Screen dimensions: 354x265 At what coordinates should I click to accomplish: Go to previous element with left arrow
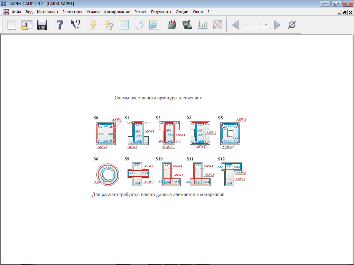235,25
